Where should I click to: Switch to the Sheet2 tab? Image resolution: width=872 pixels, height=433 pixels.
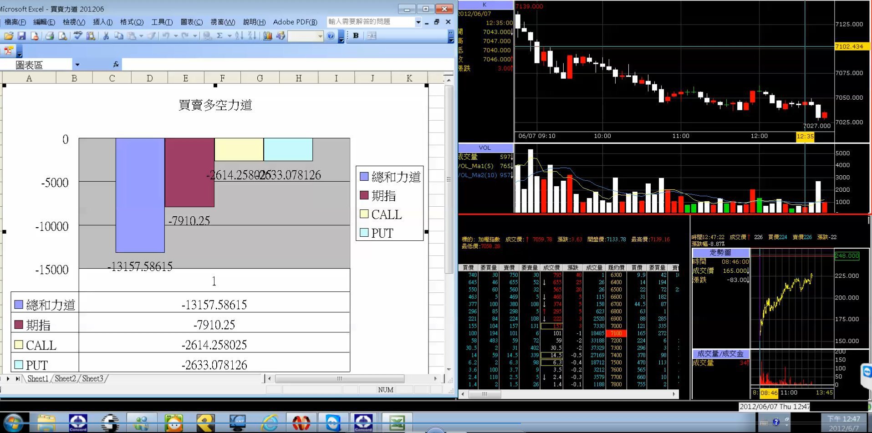(x=66, y=378)
